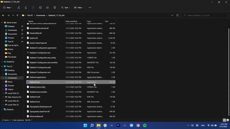
Task: Open the Windows Start menu
Action: [x=85, y=125]
